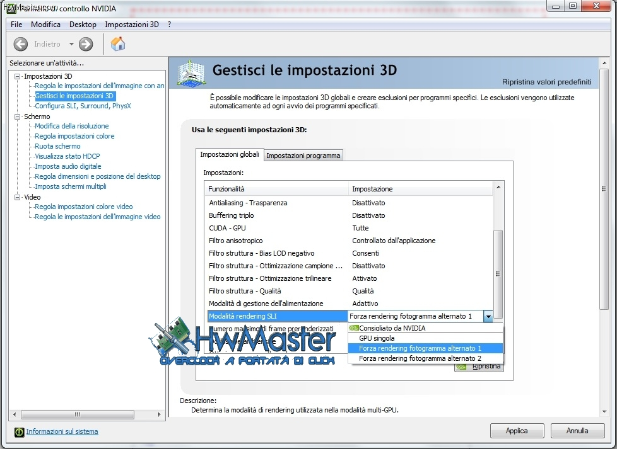
Task: Click system information icon at bottom left
Action: click(19, 432)
